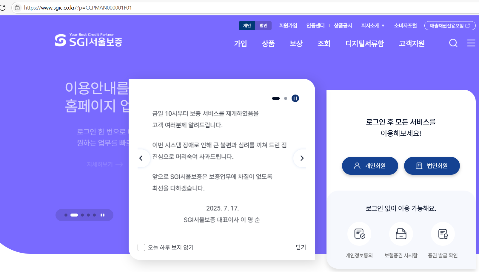Log in as 개인회원

[x=370, y=166]
